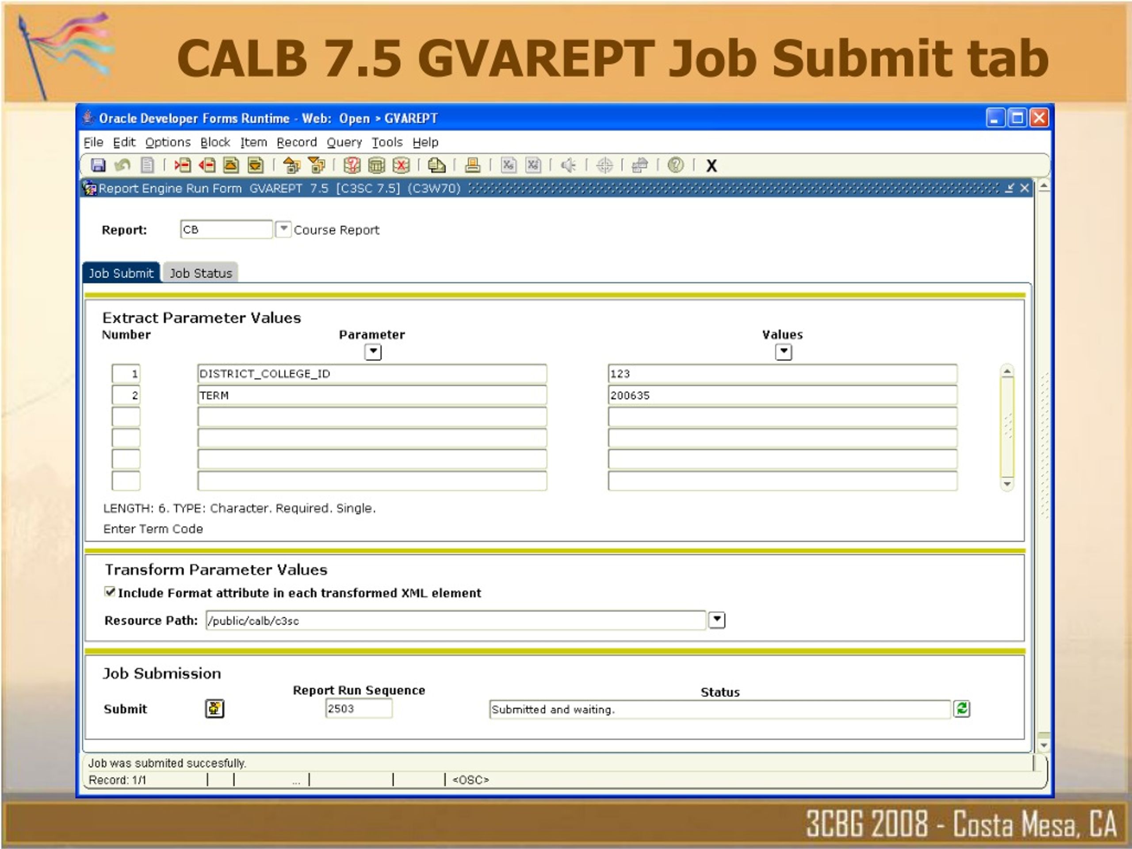The width and height of the screenshot is (1132, 849).
Task: Click the 'Course Report' description text
Action: click(x=337, y=230)
